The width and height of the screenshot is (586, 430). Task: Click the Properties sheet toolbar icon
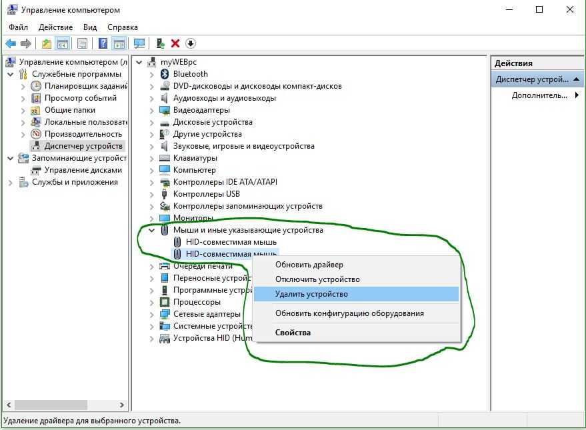[82, 43]
